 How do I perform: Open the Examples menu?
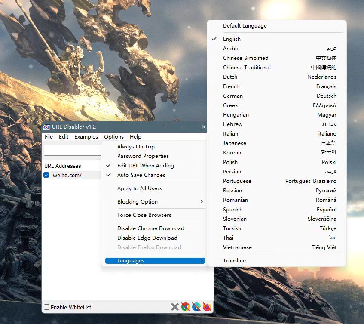pyautogui.click(x=86, y=137)
